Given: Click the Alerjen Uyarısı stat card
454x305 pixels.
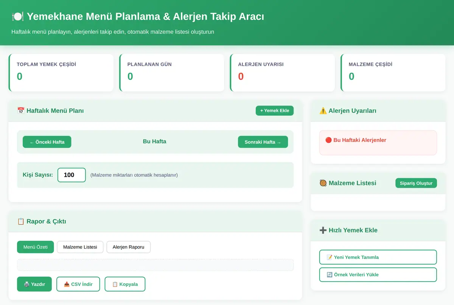Looking at the screenshot, I should tap(282, 73).
